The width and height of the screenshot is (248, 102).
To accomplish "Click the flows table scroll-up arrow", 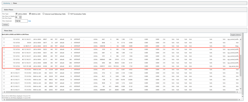I will pyautogui.click(x=241, y=39).
